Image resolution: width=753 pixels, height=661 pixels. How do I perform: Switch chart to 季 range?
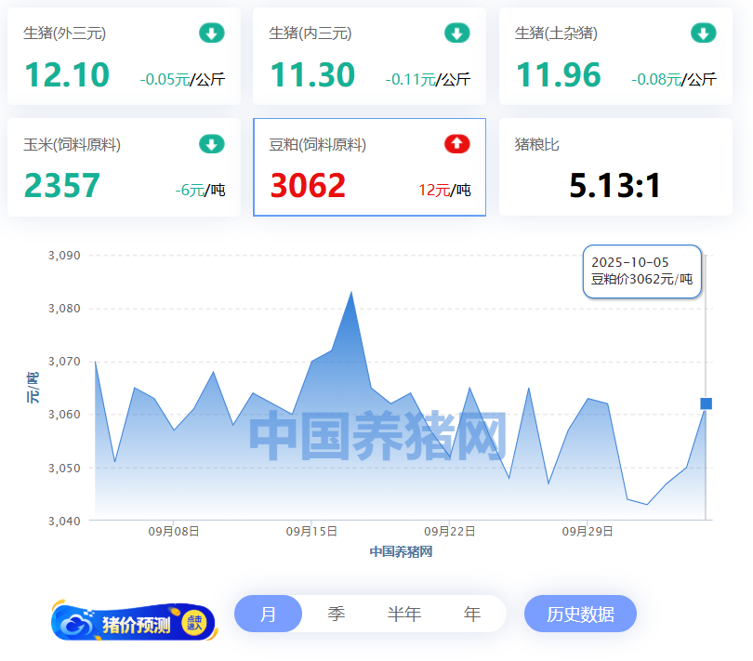click(x=337, y=615)
